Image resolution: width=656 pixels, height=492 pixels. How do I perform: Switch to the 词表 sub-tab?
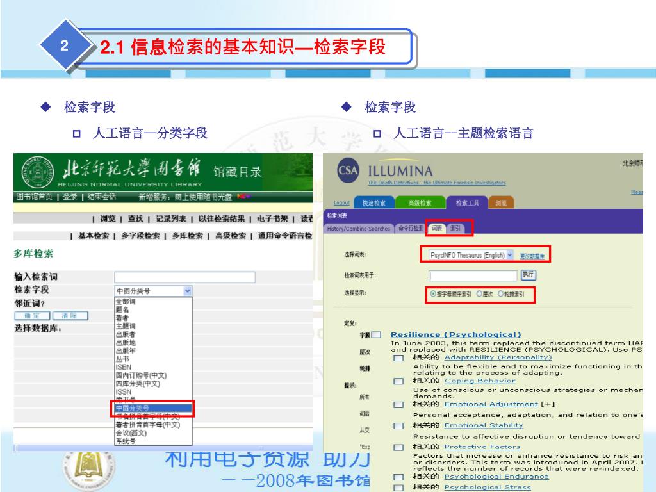pyautogui.click(x=437, y=228)
